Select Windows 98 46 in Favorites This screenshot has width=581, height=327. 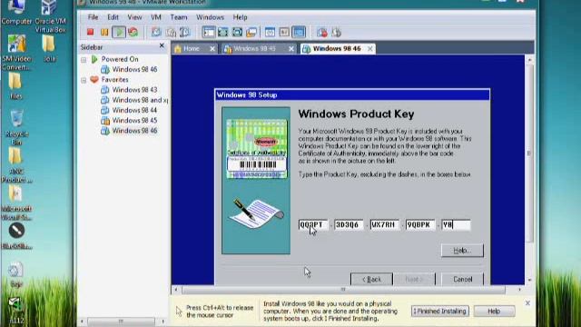tap(134, 131)
